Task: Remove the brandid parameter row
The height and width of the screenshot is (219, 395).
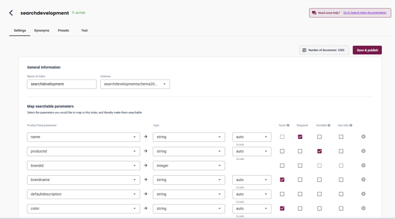Action: [363, 165]
